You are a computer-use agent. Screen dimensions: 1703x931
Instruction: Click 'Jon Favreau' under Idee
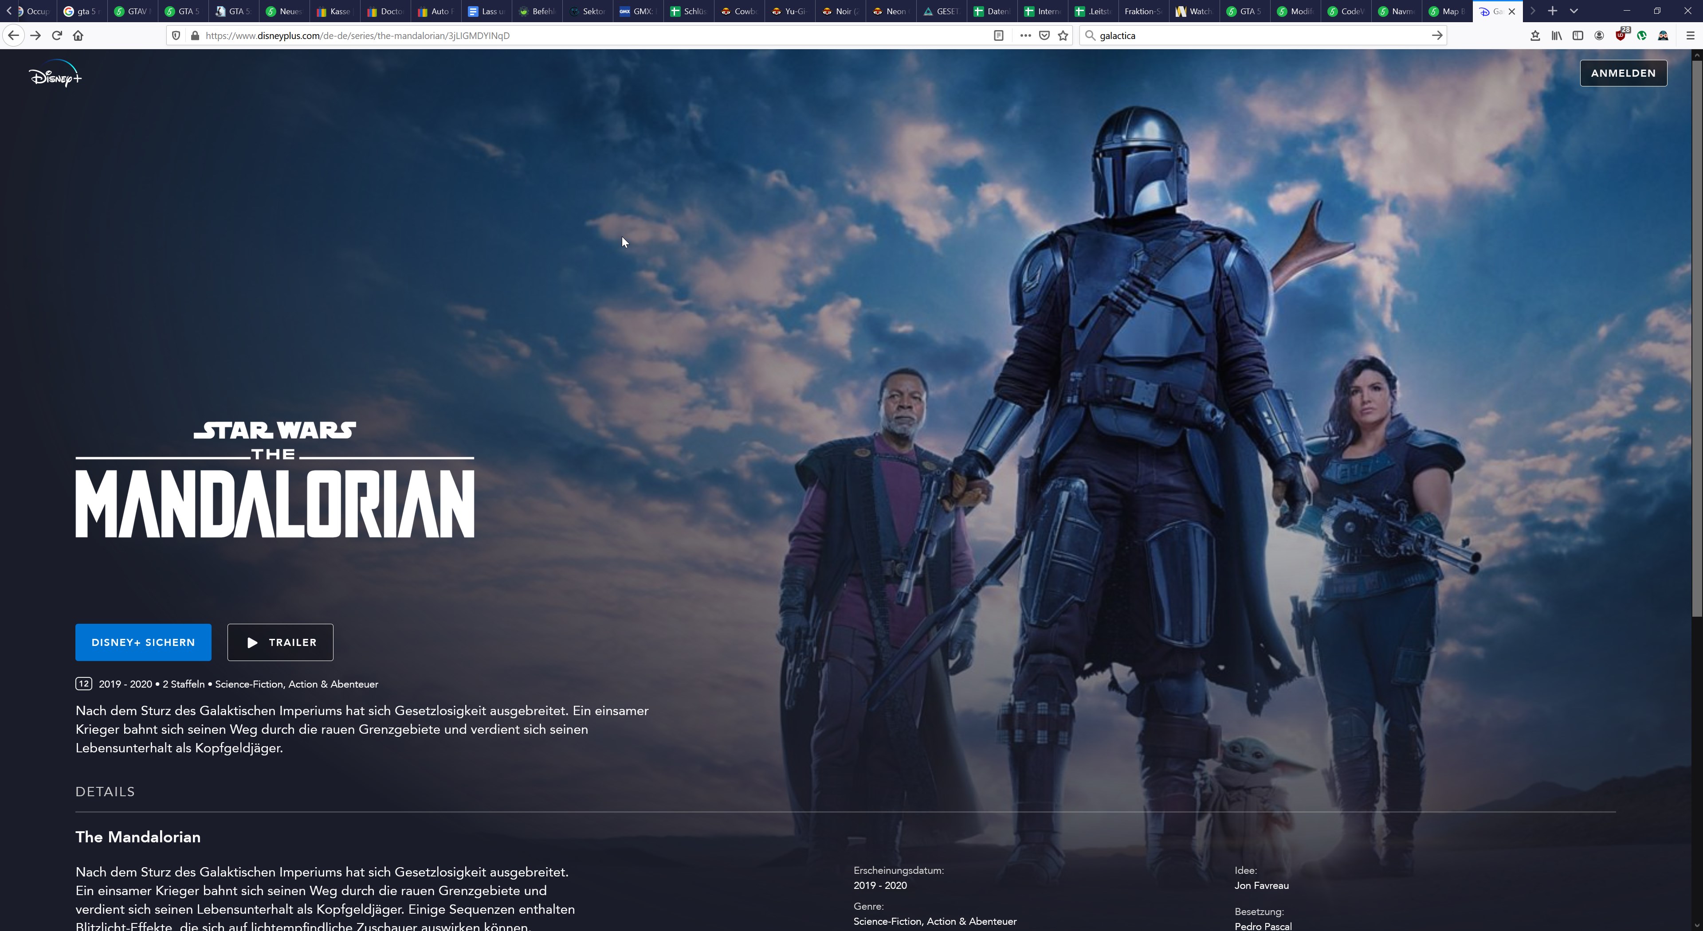coord(1261,885)
